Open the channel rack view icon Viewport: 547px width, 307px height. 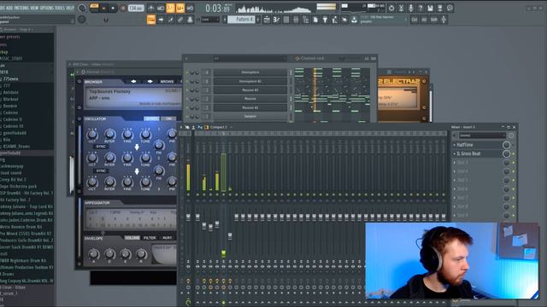[286, 20]
